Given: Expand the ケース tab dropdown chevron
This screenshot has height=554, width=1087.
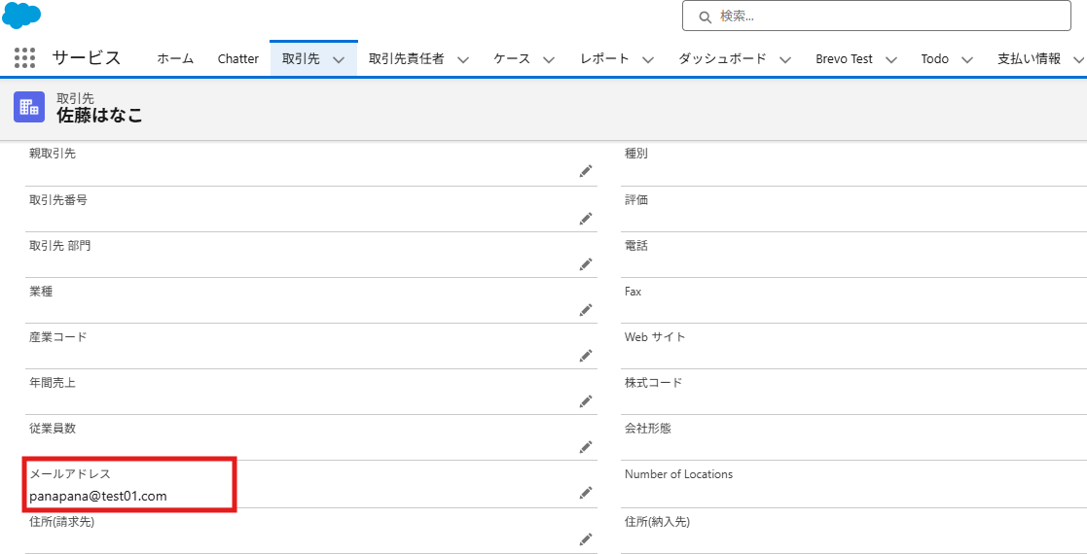Looking at the screenshot, I should pos(549,59).
